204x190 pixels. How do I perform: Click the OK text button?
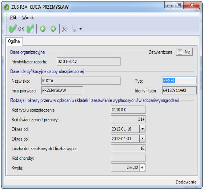click(21, 29)
